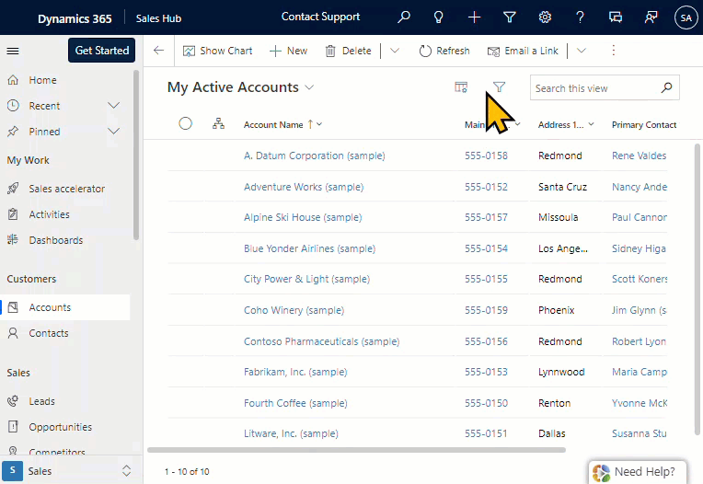The width and height of the screenshot is (703, 484).
Task: Open Fabrikam, Inc. (sample) account
Action: point(295,372)
